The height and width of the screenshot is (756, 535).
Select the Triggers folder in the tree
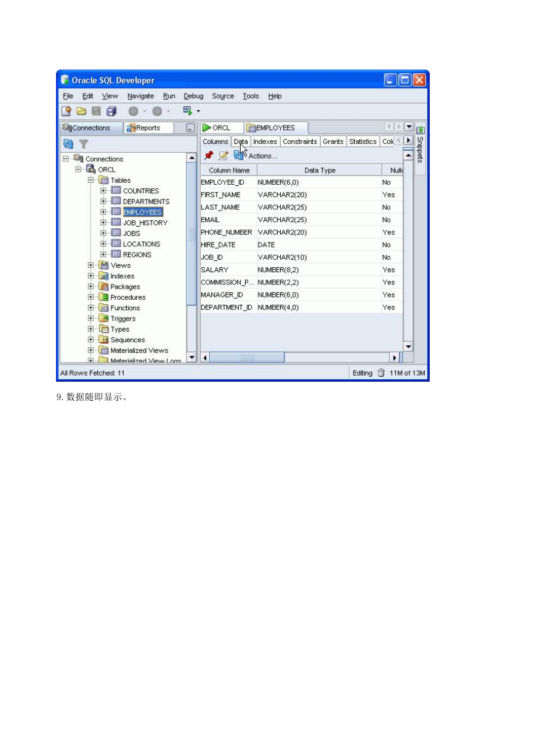pos(123,318)
